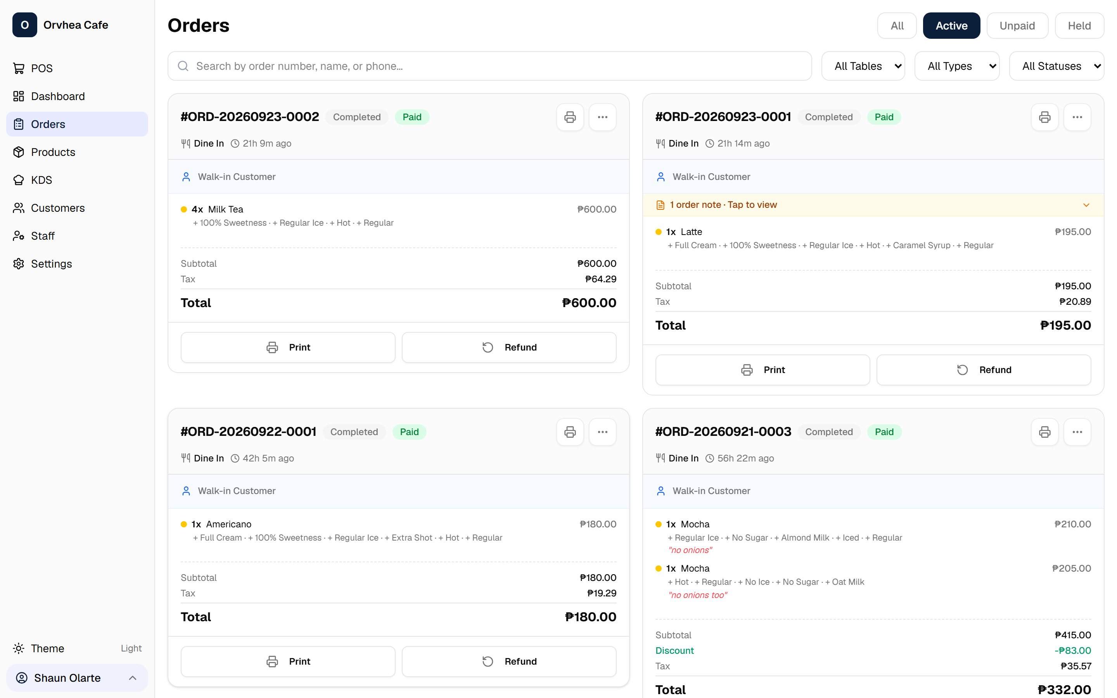The width and height of the screenshot is (1117, 698).
Task: Click the printer icon for order #ORD-20260921-0003
Action: (x=1044, y=432)
